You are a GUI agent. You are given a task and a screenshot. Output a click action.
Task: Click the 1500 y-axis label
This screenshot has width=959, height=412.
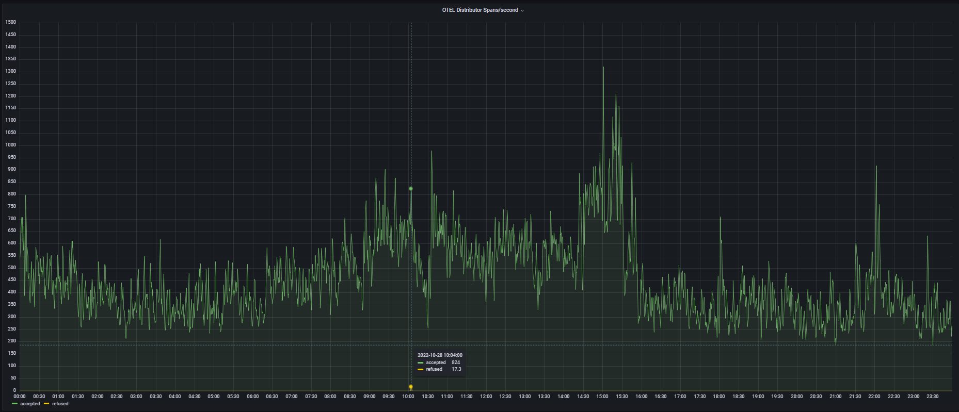11,22
